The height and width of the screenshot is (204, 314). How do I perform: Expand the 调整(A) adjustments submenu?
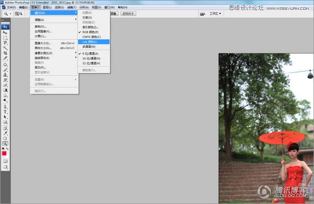(54, 20)
